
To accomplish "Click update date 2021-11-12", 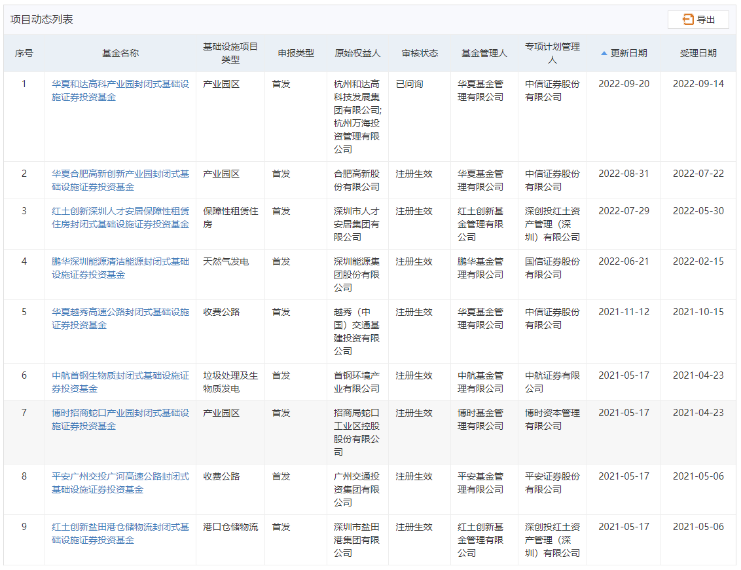I will (x=624, y=313).
